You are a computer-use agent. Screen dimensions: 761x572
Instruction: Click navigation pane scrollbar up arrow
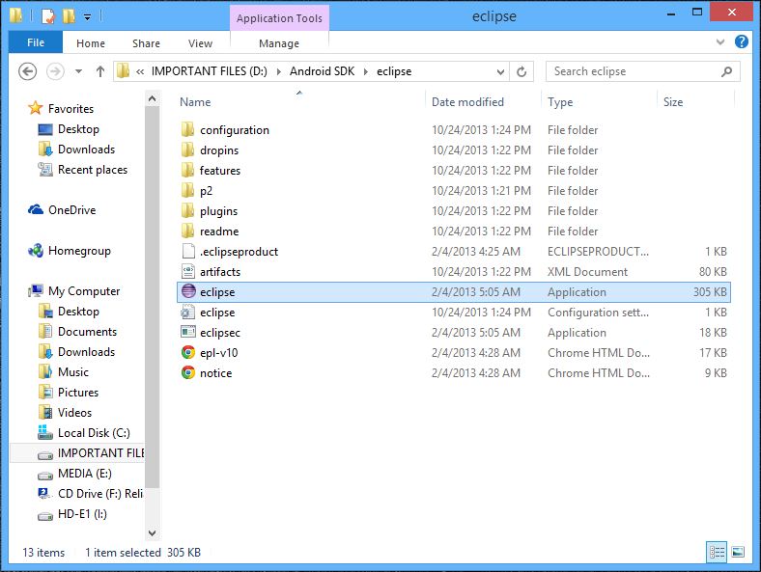point(152,99)
